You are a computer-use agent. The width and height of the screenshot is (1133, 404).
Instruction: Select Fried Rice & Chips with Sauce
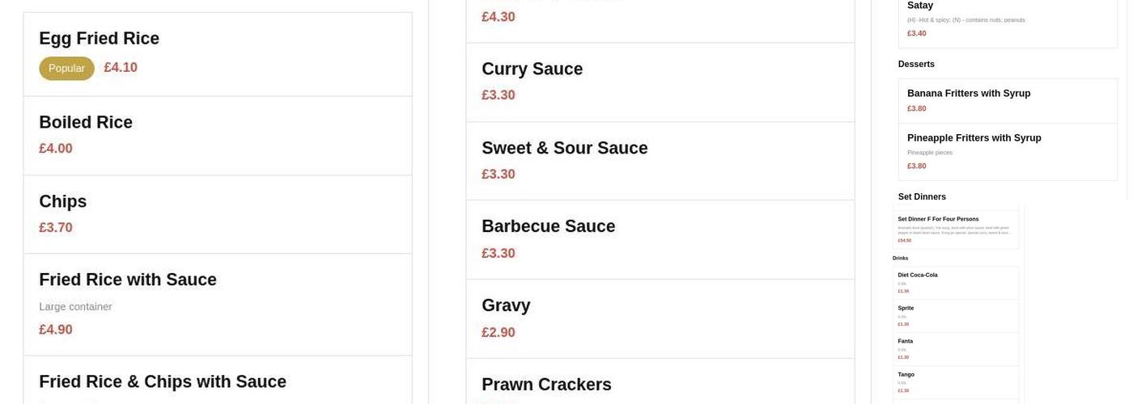point(217,382)
